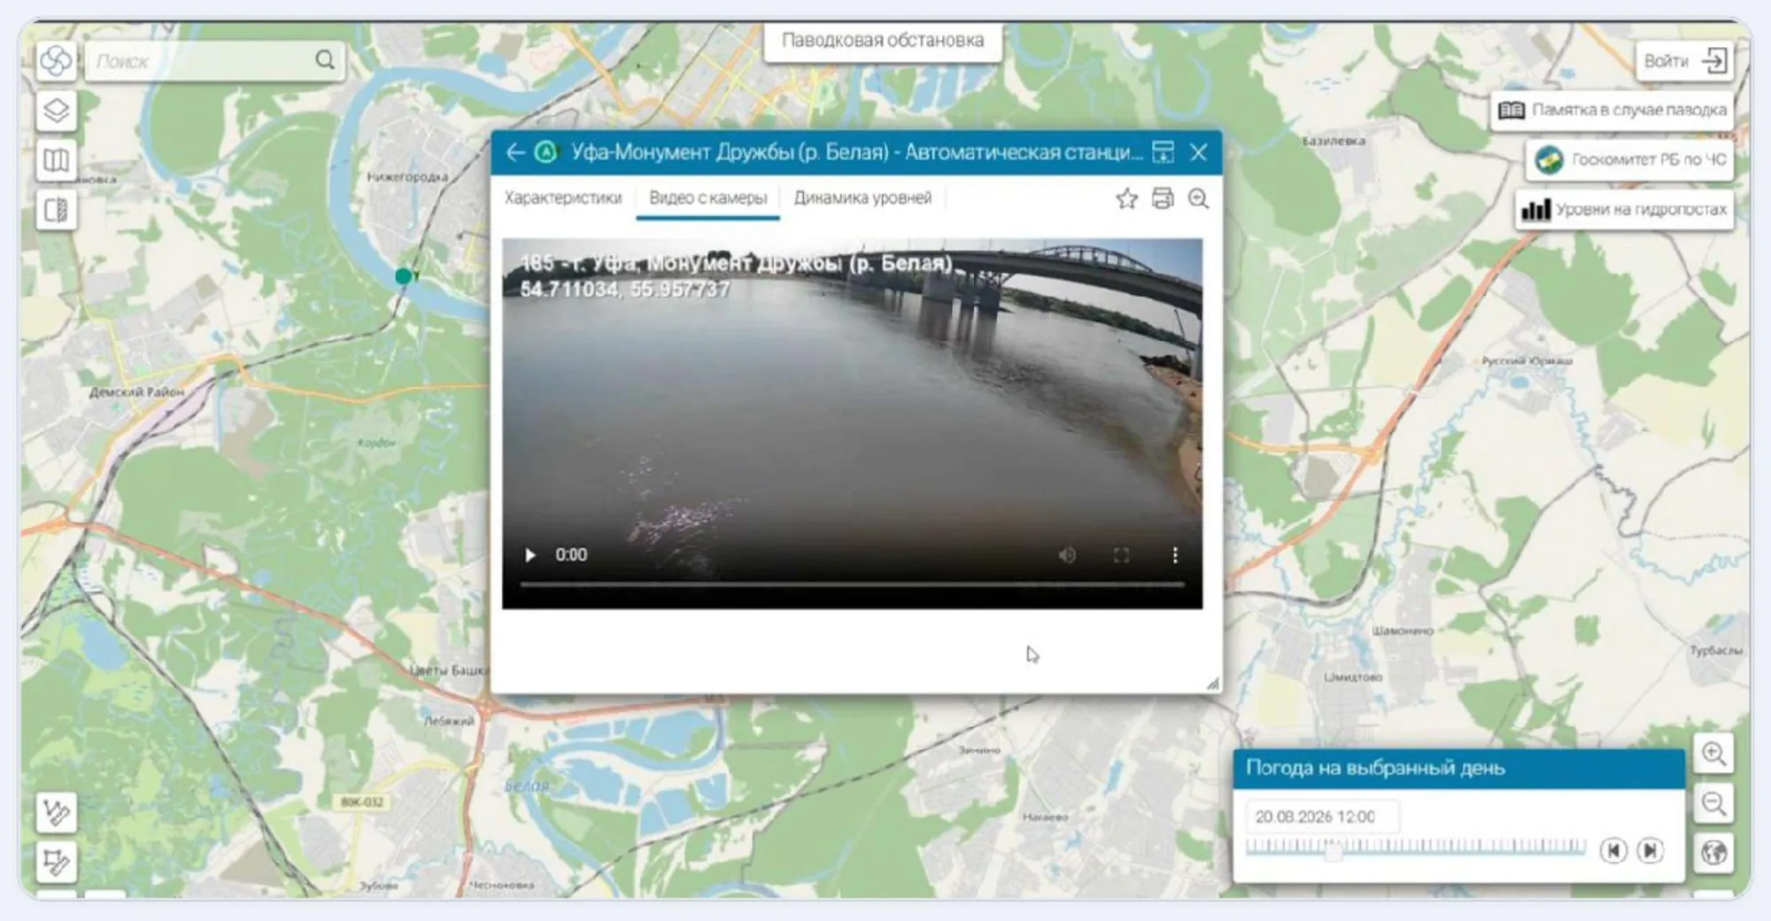Zoom out on the map
1771x921 pixels.
[x=1713, y=803]
